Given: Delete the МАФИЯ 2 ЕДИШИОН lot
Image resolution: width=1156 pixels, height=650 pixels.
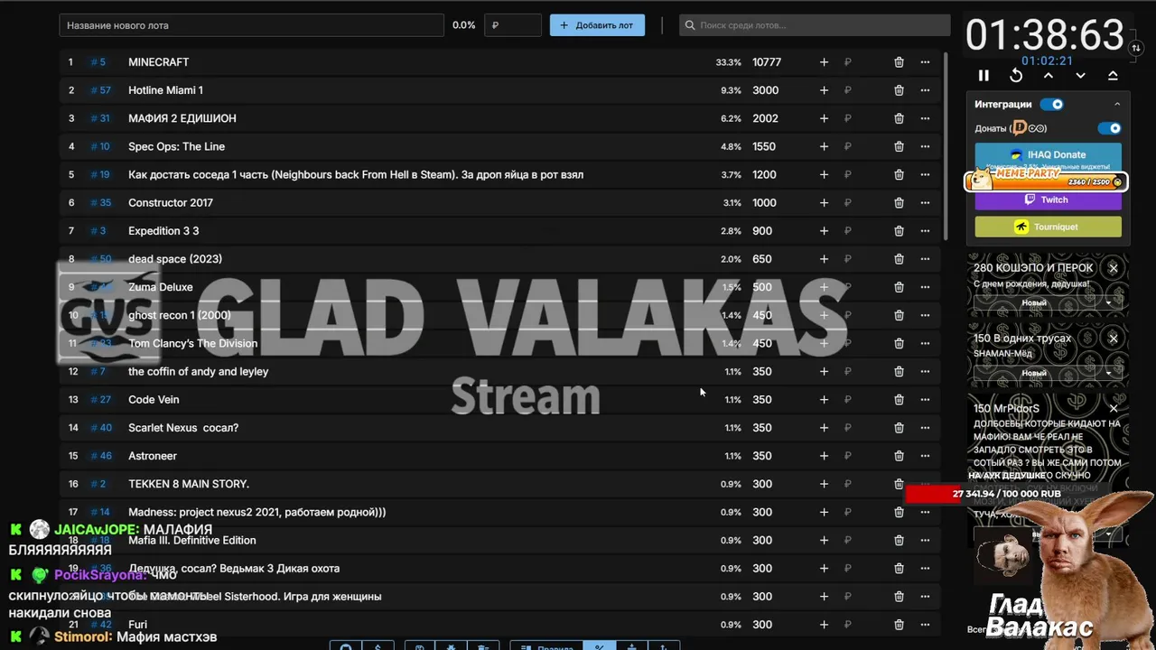Looking at the screenshot, I should [x=899, y=118].
